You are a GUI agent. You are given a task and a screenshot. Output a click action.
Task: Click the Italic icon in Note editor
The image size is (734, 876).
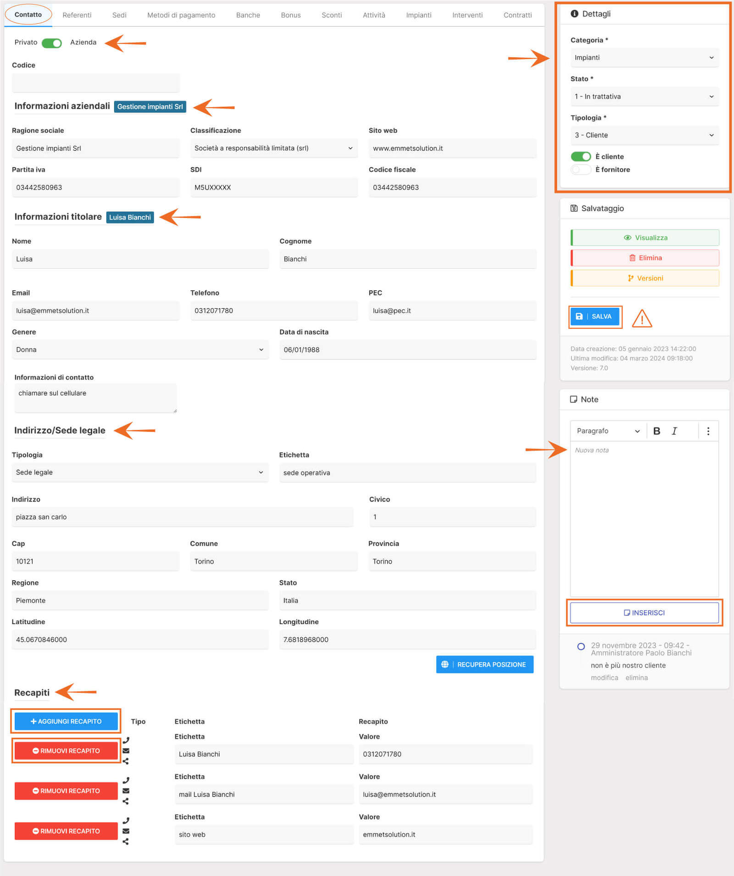pyautogui.click(x=674, y=431)
